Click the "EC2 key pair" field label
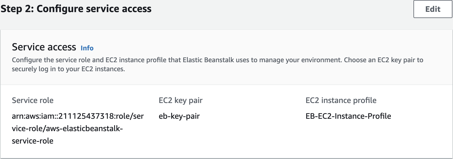Image resolution: width=453 pixels, height=159 pixels. tap(180, 100)
